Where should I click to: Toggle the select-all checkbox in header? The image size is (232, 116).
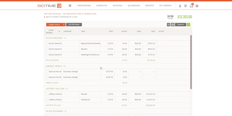coord(47,31)
